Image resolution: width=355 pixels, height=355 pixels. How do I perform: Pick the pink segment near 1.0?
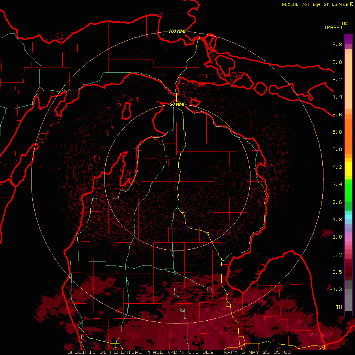coord(348,239)
